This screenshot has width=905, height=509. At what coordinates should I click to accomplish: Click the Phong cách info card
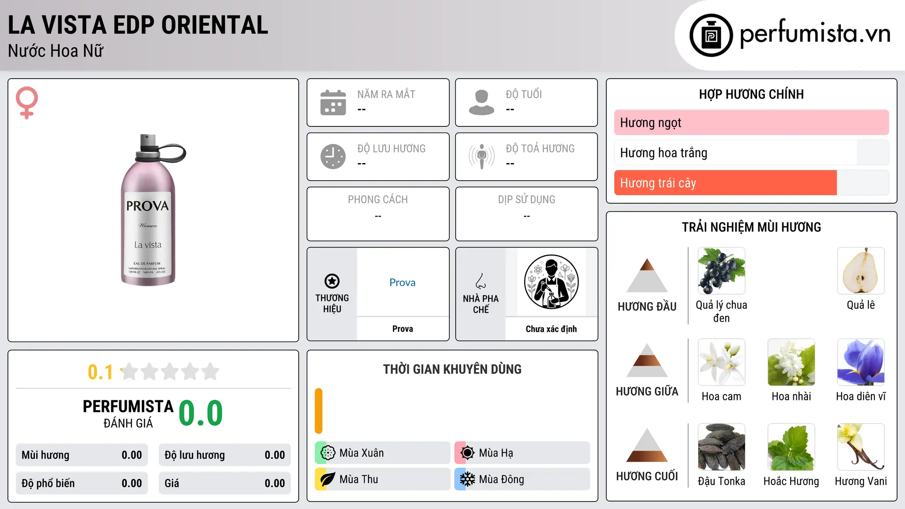click(x=378, y=214)
